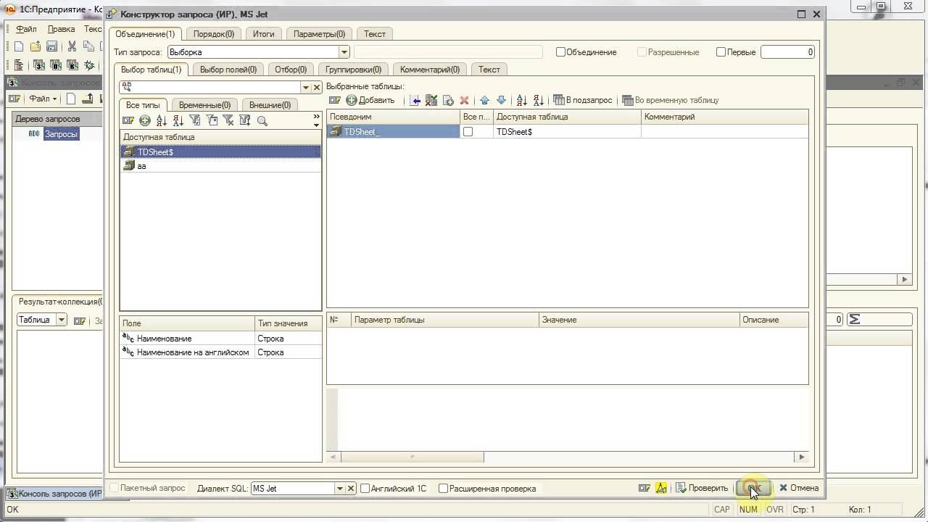
Task: Click green add icon in available tables toolbar
Action: pyautogui.click(x=145, y=121)
